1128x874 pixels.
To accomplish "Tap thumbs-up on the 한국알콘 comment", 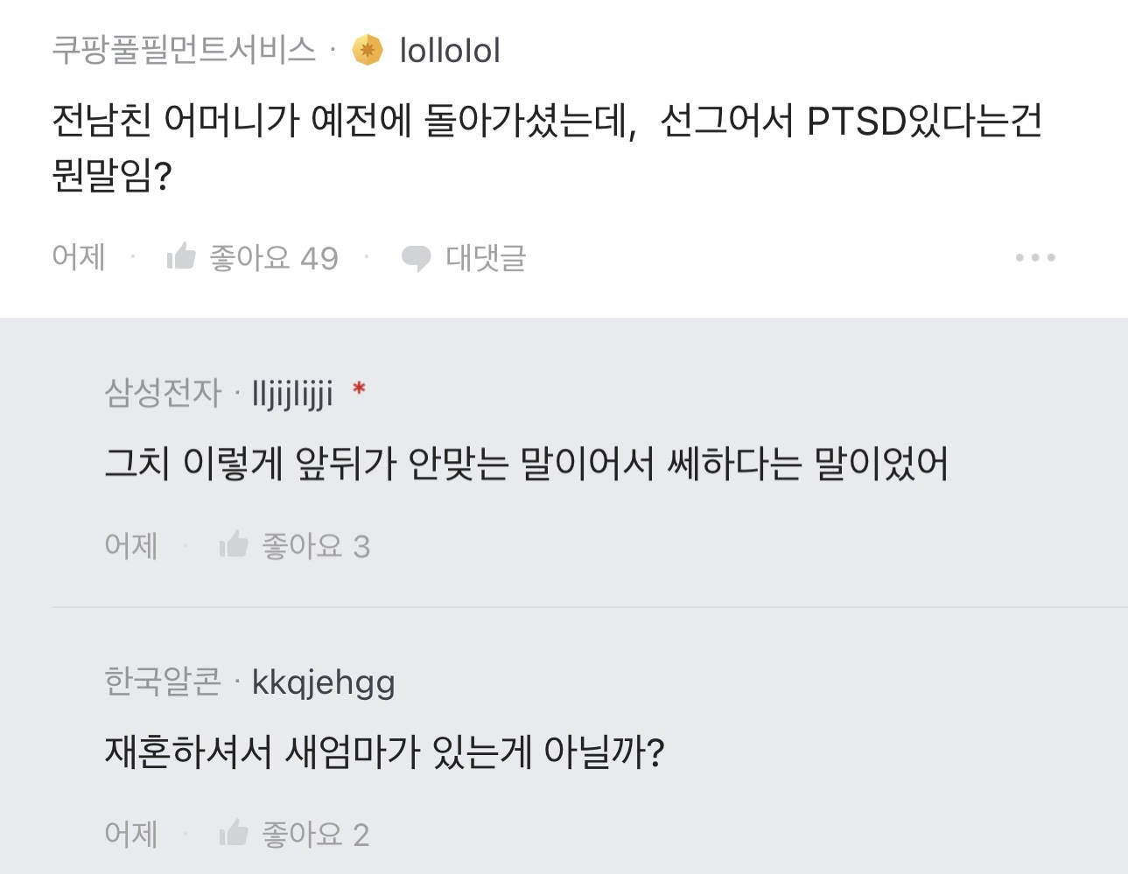I will (234, 833).
